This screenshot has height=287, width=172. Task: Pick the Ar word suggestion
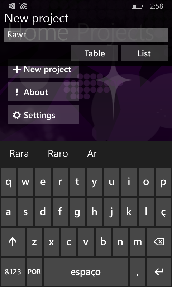coord(92,154)
